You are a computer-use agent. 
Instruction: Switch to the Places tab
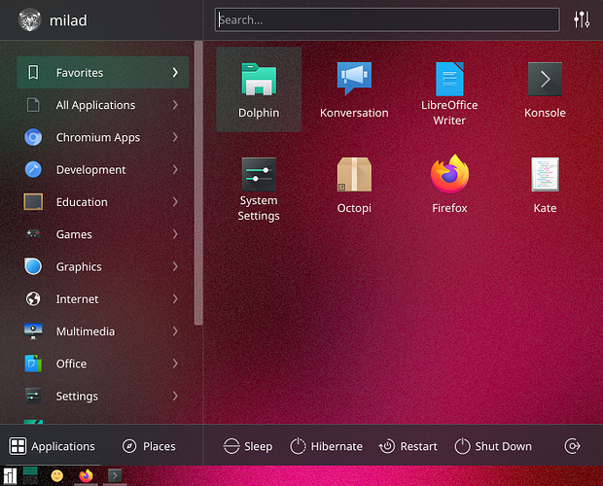149,446
